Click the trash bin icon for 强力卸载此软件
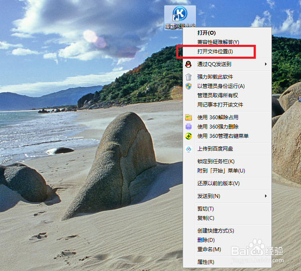The height and width of the screenshot is (271, 301). (x=189, y=77)
